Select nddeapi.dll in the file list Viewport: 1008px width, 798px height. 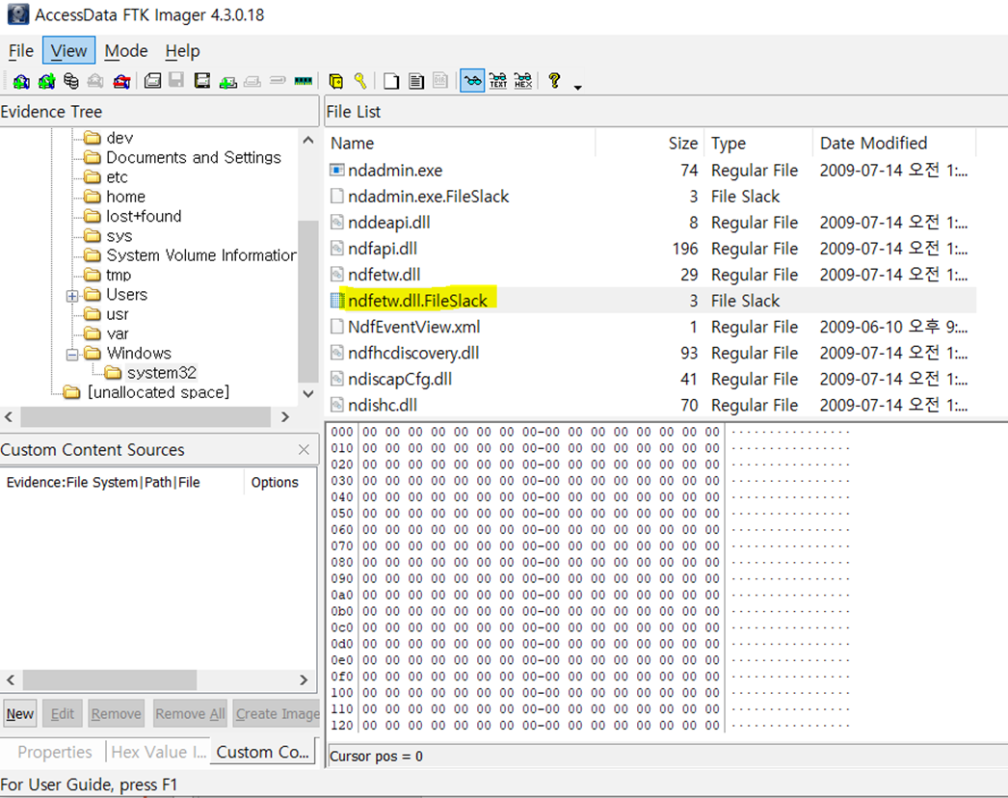[x=389, y=223]
